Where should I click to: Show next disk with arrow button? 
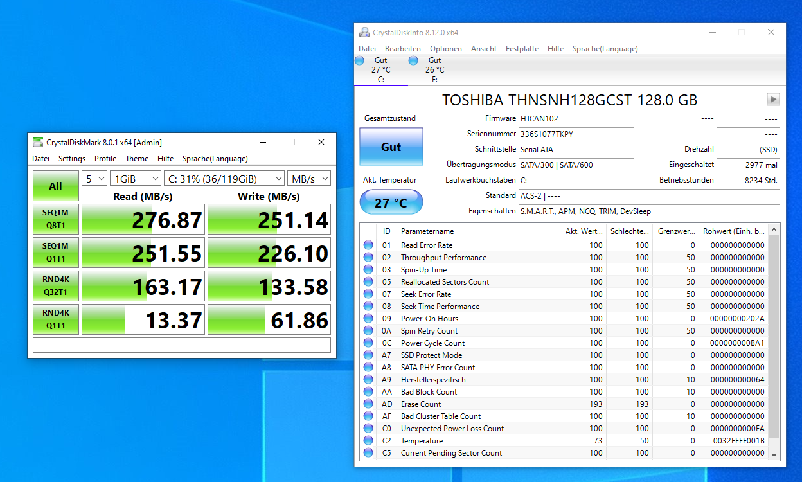773,100
